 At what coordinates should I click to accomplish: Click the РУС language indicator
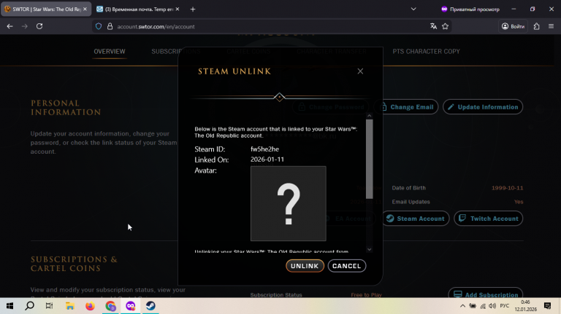click(x=505, y=306)
